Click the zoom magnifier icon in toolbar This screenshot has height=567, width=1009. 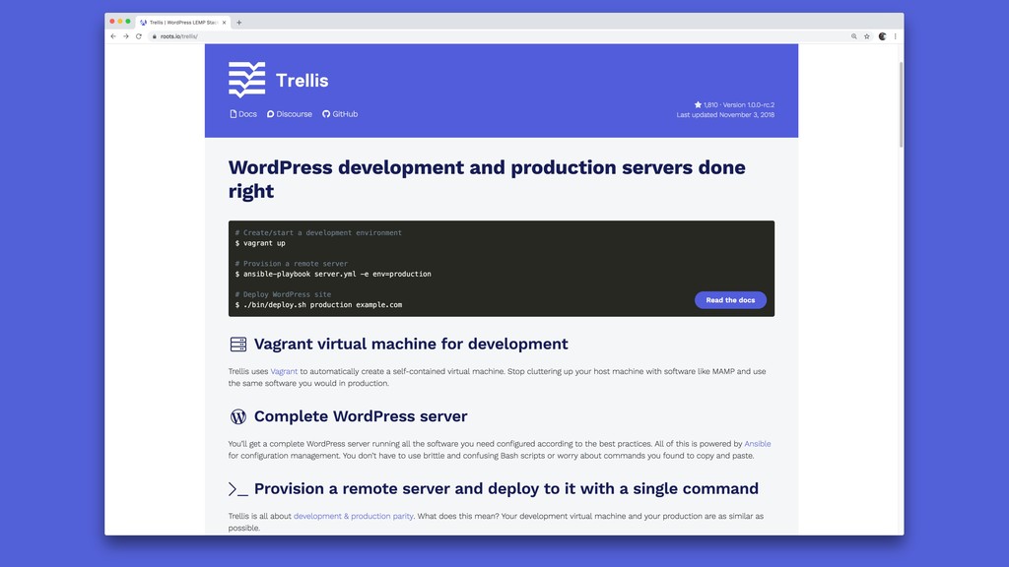tap(854, 36)
